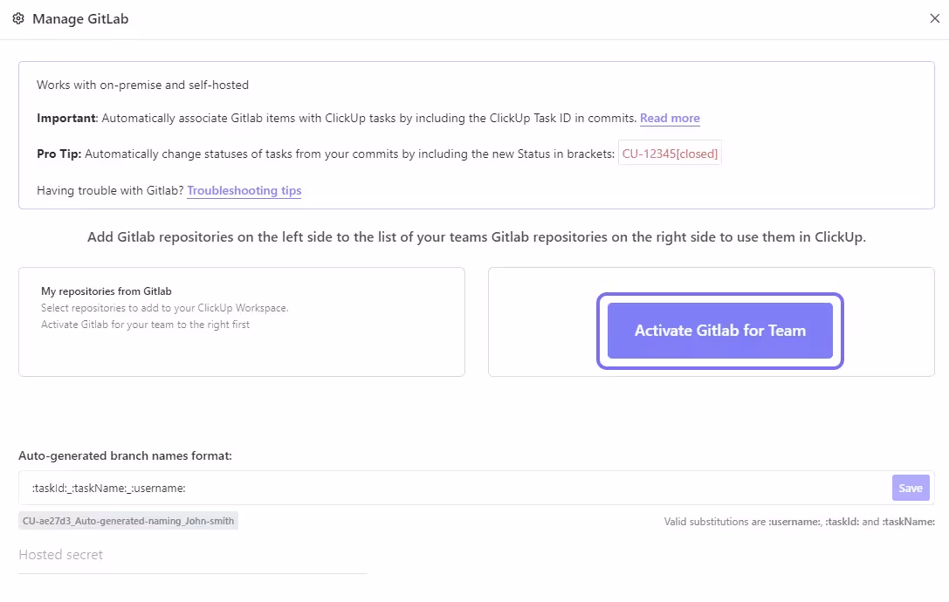Image resolution: width=949 pixels, height=602 pixels.
Task: Click the auto-generated branch name example chip
Action: pos(127,521)
